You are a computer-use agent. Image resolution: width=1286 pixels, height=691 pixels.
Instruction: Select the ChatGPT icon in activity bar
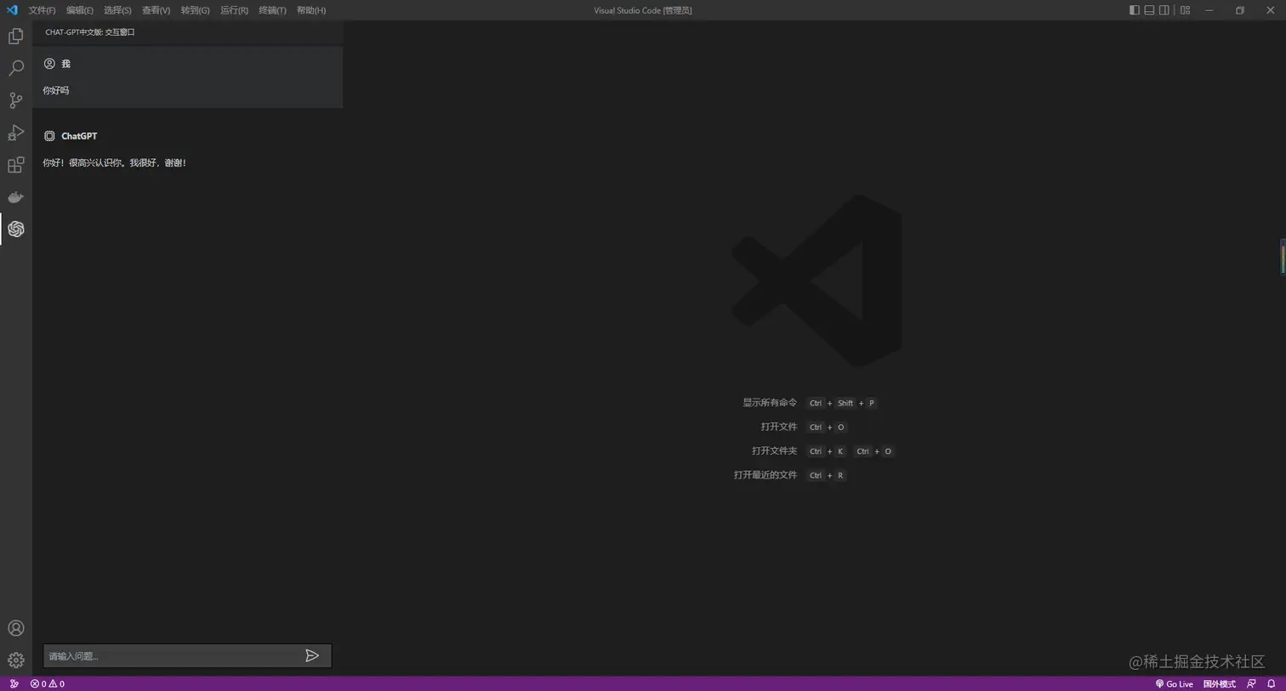coord(15,229)
